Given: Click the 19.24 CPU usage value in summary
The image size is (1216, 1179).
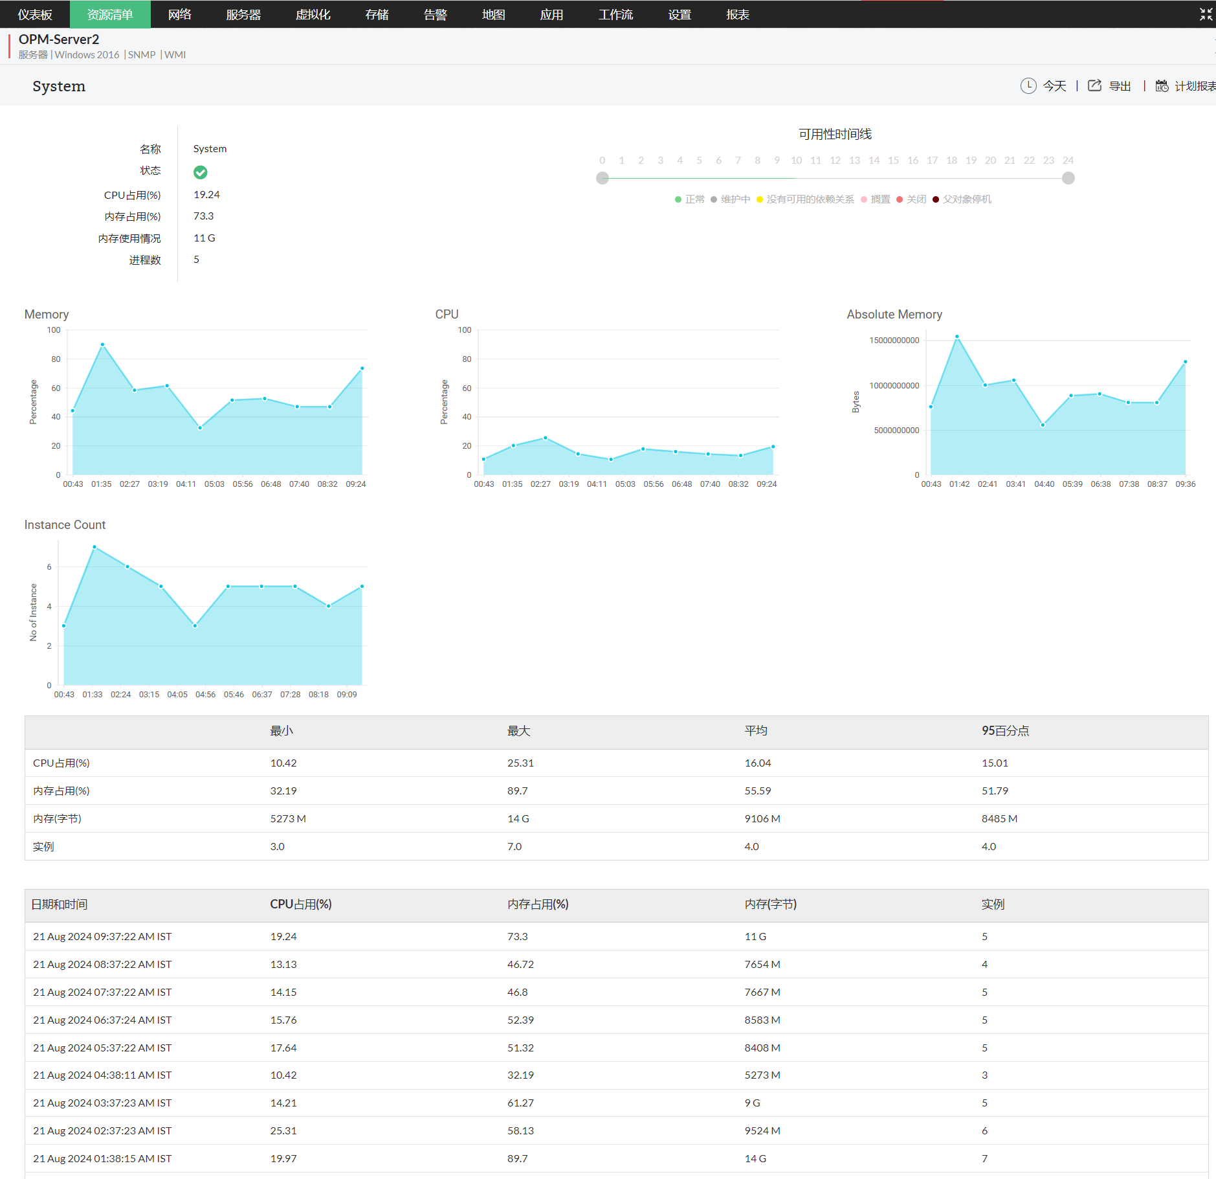Looking at the screenshot, I should click(206, 195).
